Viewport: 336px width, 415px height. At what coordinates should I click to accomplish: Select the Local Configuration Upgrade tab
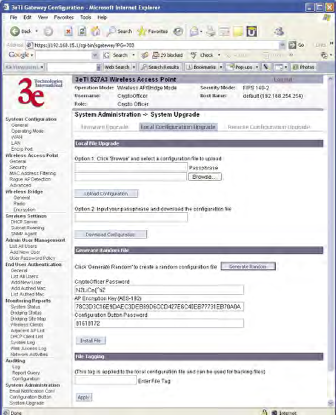point(178,127)
